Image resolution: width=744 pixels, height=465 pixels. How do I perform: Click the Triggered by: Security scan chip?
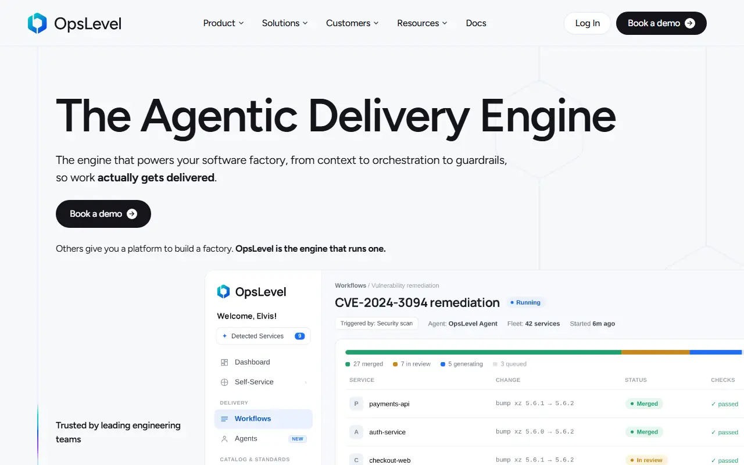[x=377, y=323]
